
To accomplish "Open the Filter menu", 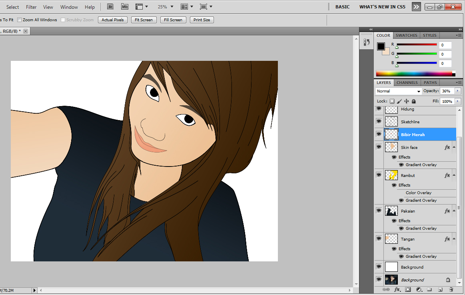I will point(31,7).
